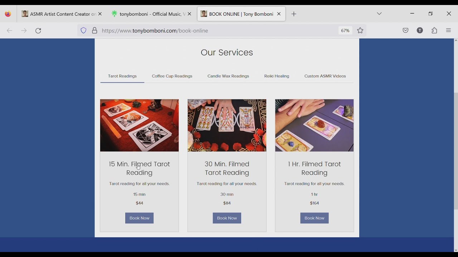Open the tracking protection shield icon
458x257 pixels.
click(x=83, y=31)
